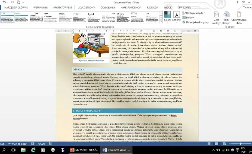252x154 pixels.
Task: Open the media player taskbar icon
Action: (43, 150)
